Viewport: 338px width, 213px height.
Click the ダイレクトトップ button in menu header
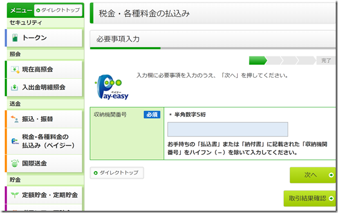pos(58,10)
